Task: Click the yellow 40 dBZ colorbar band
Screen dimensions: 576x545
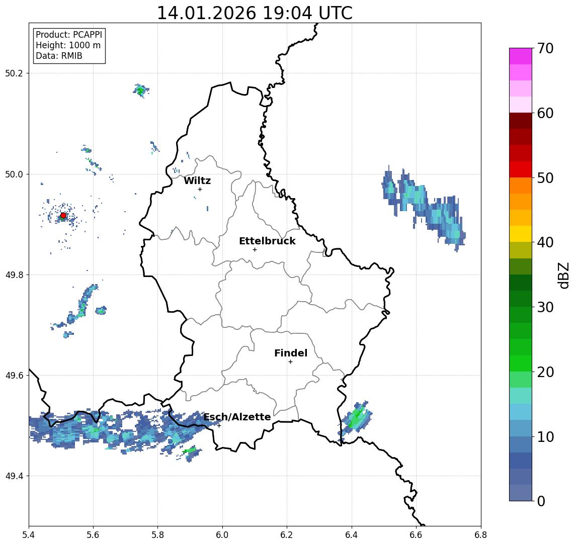Action: [521, 234]
